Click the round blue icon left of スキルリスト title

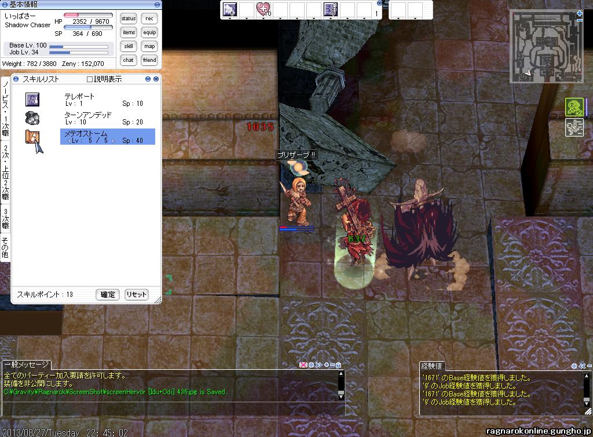16,79
